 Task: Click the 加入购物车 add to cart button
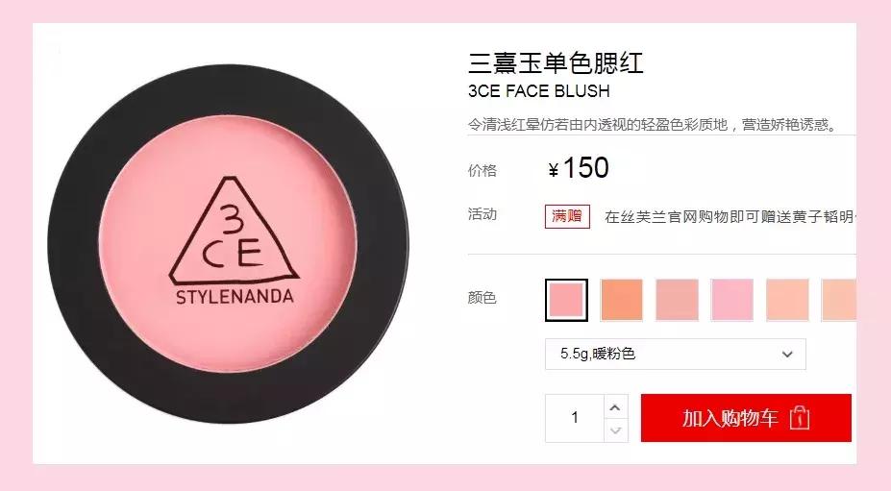[746, 418]
